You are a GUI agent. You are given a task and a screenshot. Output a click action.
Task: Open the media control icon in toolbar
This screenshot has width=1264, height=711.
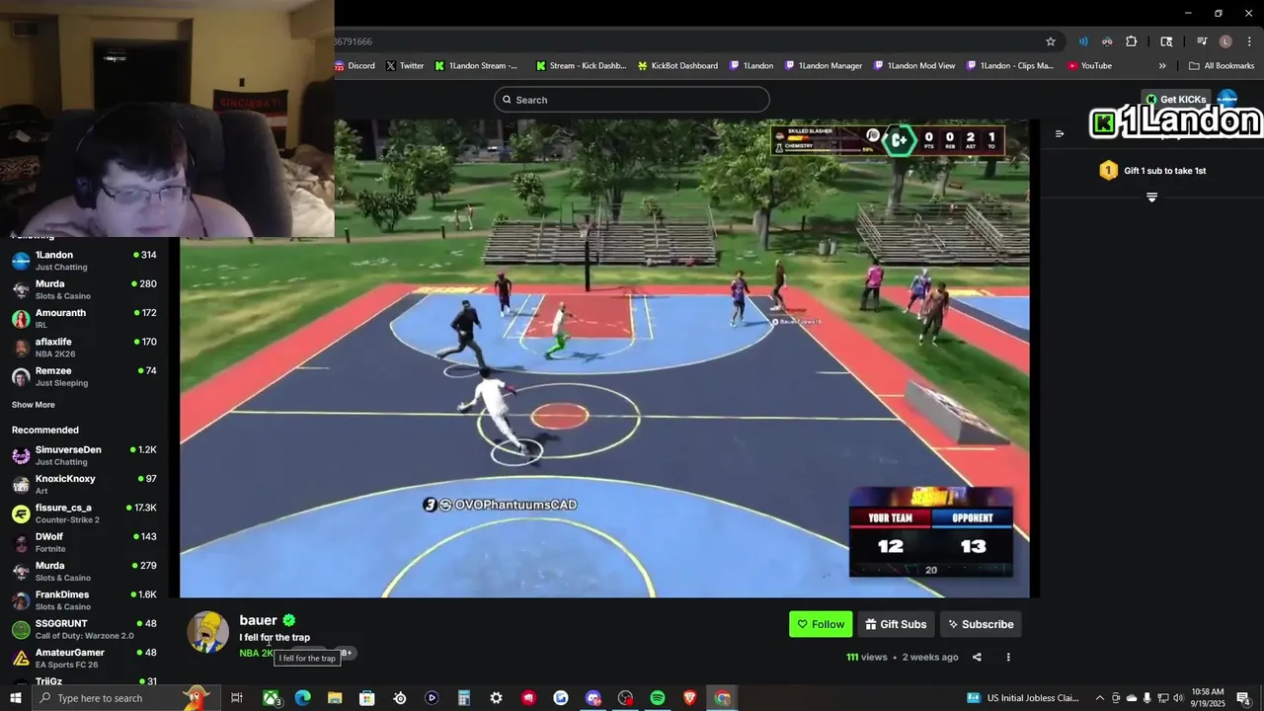pyautogui.click(x=1202, y=41)
